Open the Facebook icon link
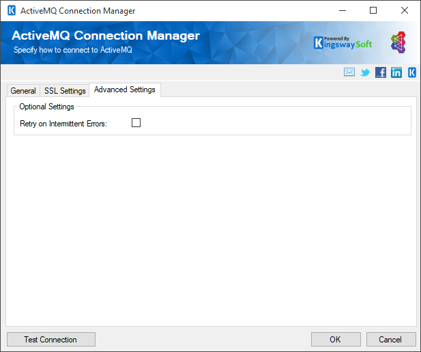The height and width of the screenshot is (352, 421). coord(381,72)
